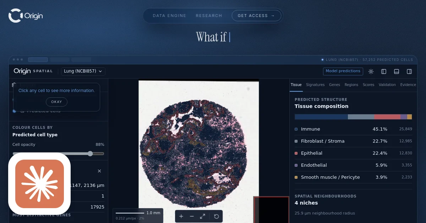426x223 pixels.
Task: Select the first browser tab in the mock window
Action: point(38,59)
